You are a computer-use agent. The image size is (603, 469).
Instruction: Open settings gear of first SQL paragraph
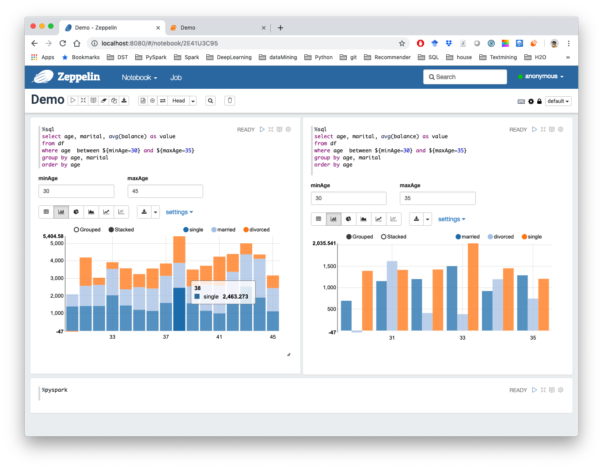(288, 129)
